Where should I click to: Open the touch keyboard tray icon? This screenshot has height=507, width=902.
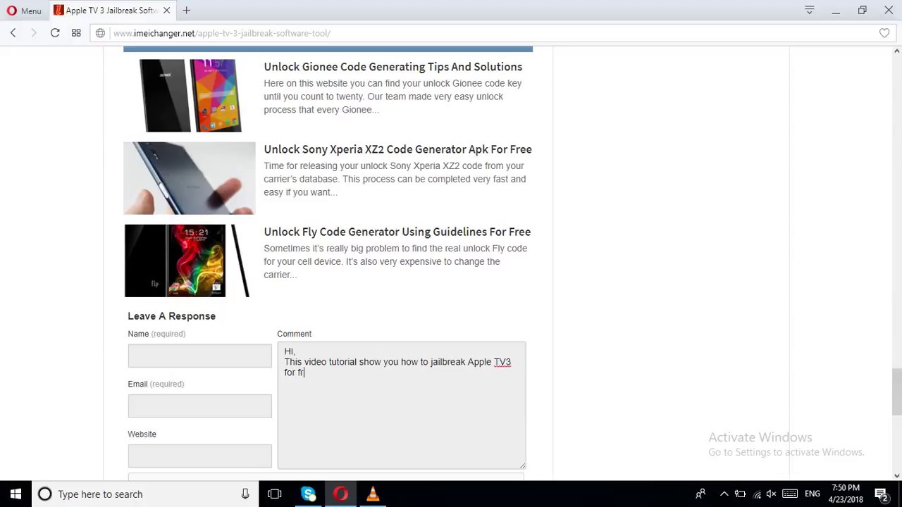[790, 494]
